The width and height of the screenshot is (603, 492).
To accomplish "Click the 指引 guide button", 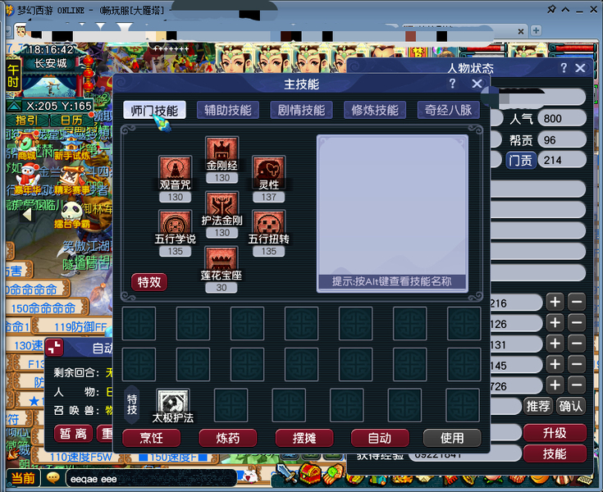I will pyautogui.click(x=27, y=121).
